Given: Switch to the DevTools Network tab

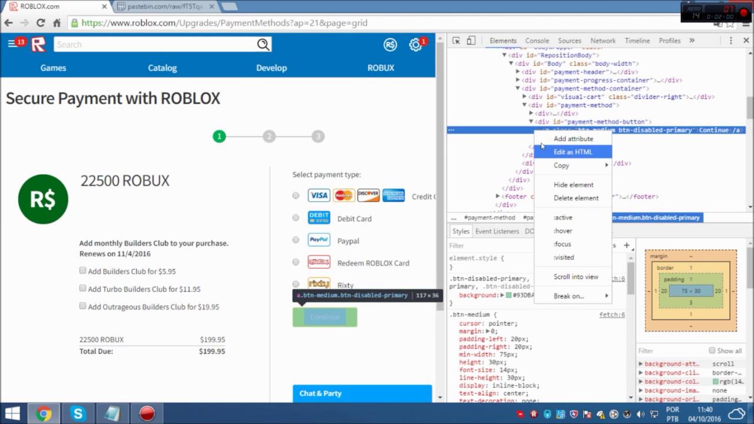Looking at the screenshot, I should (603, 41).
